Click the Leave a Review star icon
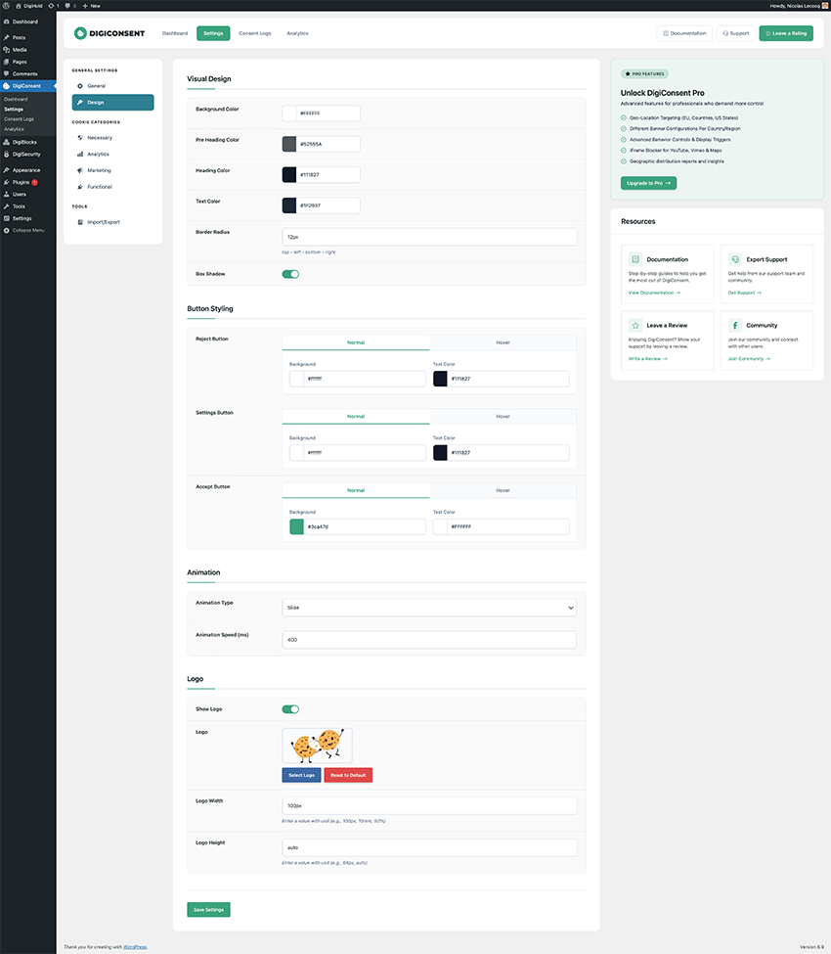 point(635,325)
